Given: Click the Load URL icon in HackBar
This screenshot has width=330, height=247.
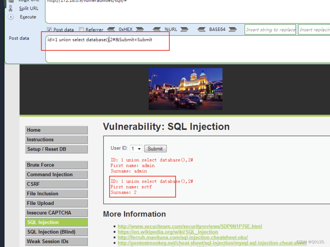Looking at the screenshot, I should click(10, 1).
